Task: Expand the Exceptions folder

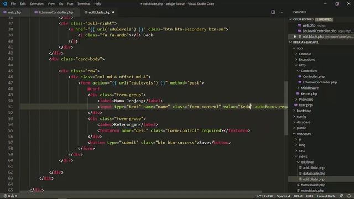Action: tap(306, 59)
